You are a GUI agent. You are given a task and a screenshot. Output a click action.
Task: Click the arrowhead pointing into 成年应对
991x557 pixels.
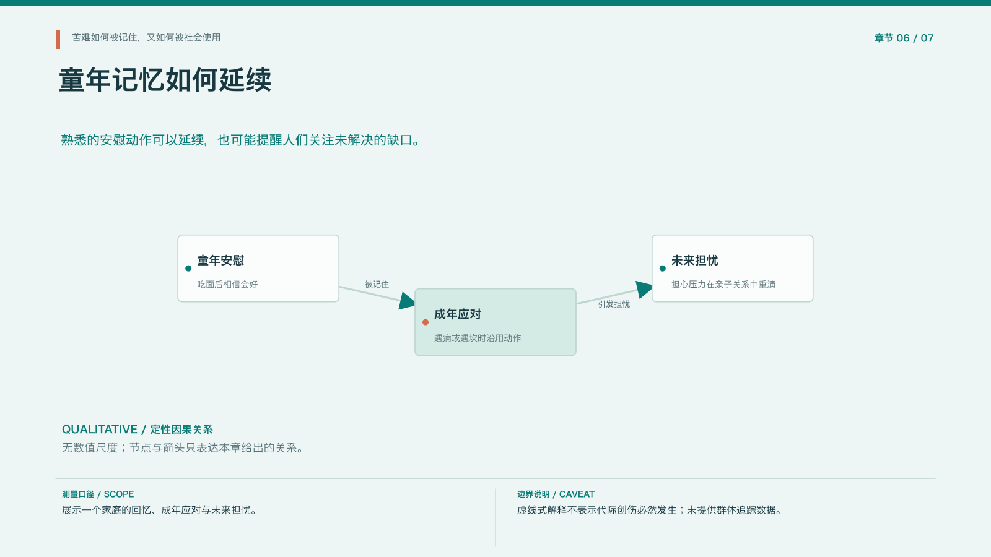[x=407, y=301]
